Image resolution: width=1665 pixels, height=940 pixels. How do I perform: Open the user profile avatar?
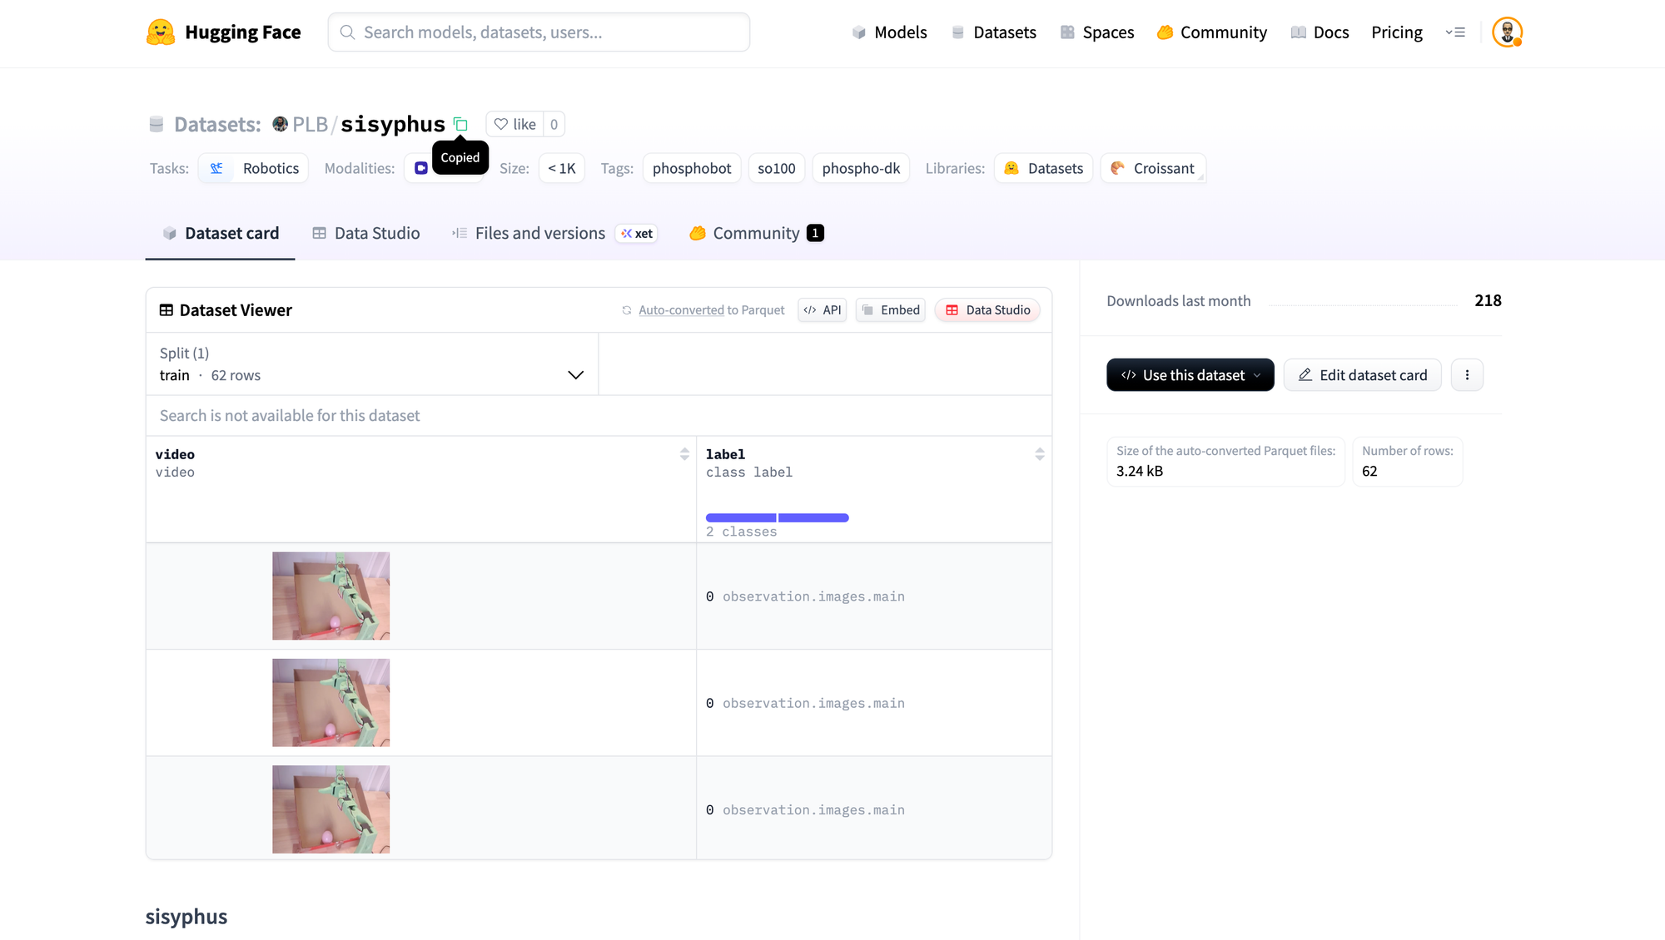[1506, 32]
